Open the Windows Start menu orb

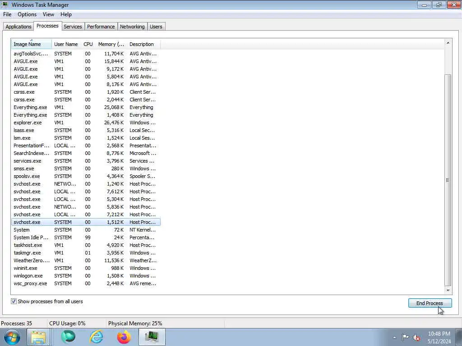pos(12,337)
